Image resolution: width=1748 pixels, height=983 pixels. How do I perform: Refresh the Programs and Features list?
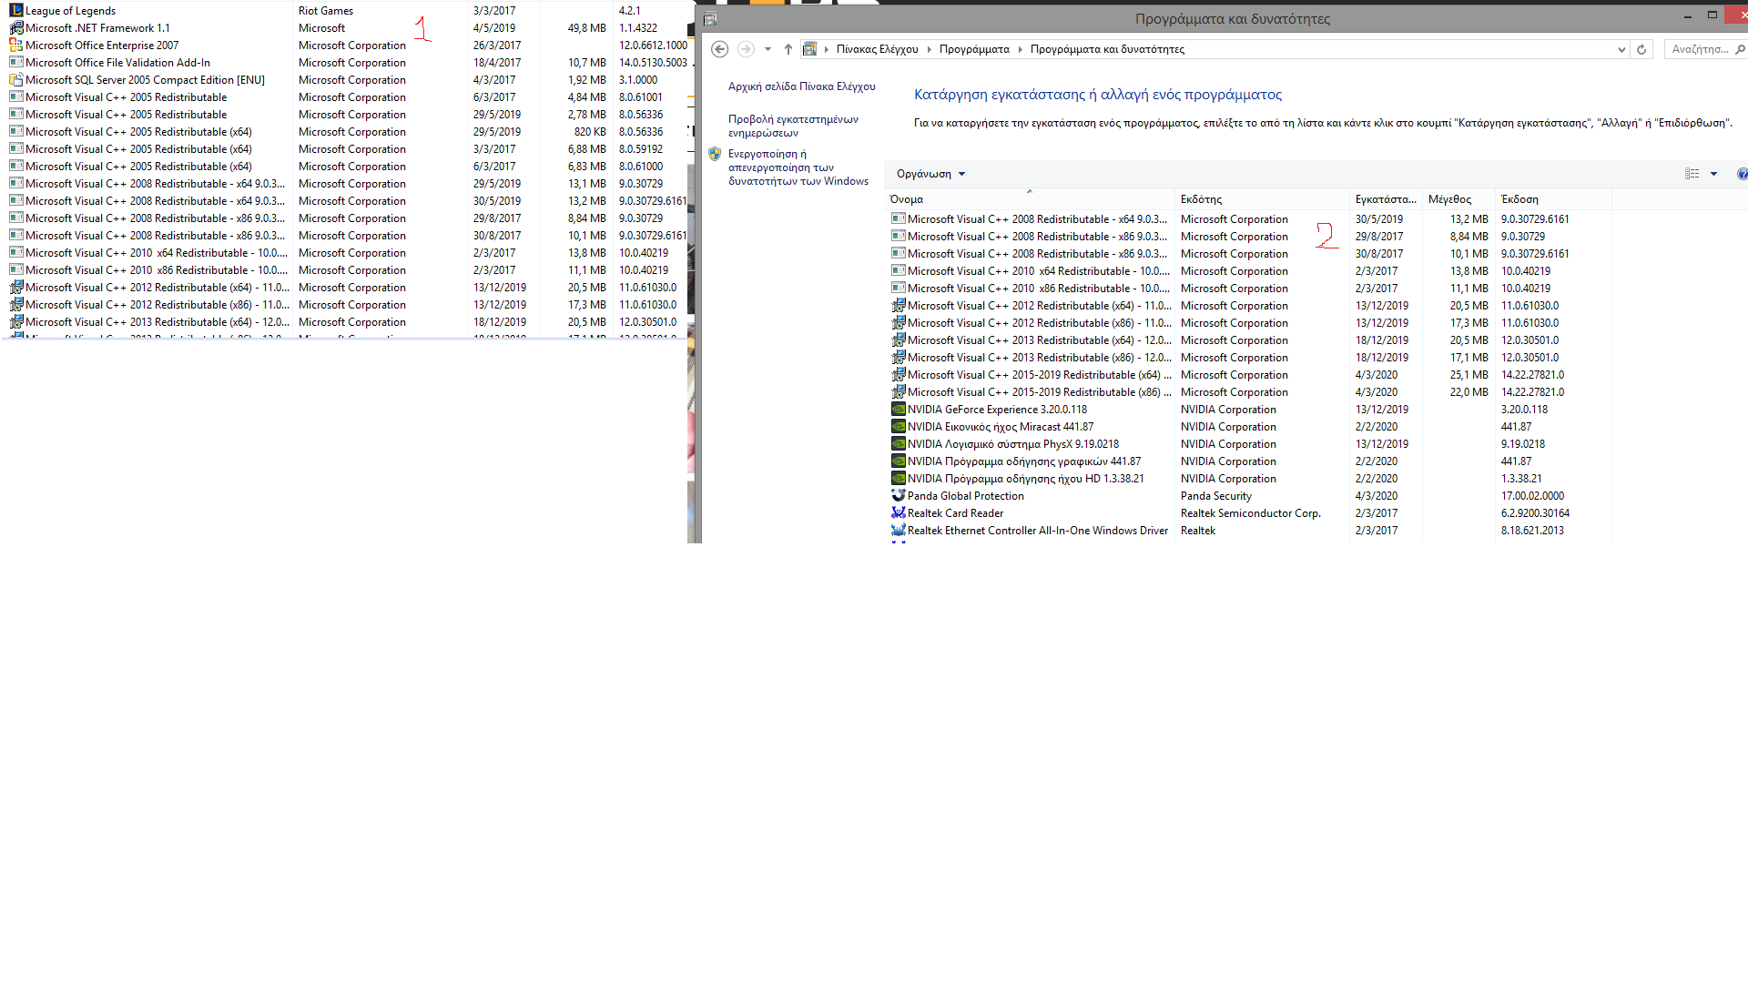(x=1641, y=49)
